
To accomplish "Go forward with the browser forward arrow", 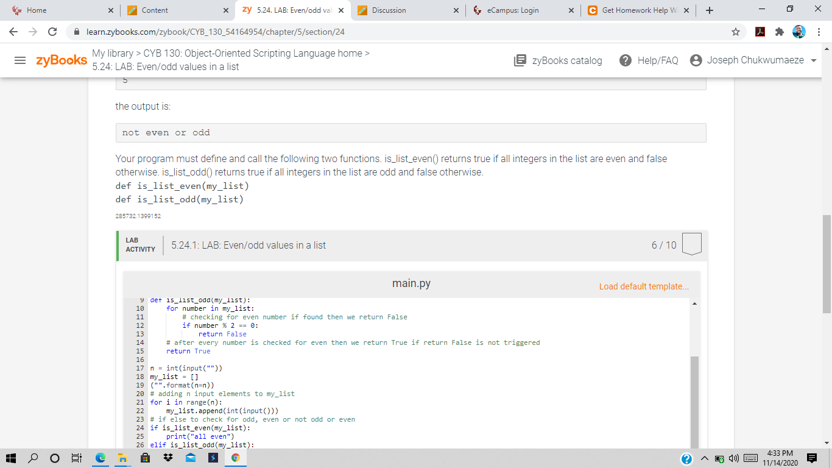I will point(33,32).
